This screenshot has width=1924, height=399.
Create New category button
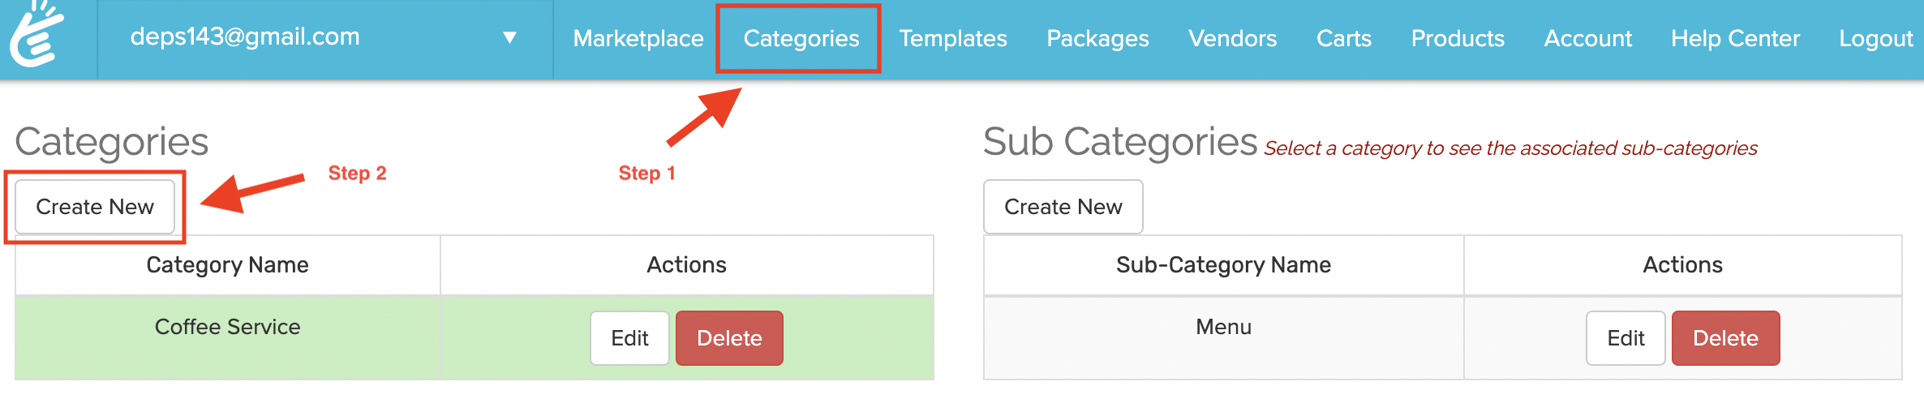pos(95,207)
